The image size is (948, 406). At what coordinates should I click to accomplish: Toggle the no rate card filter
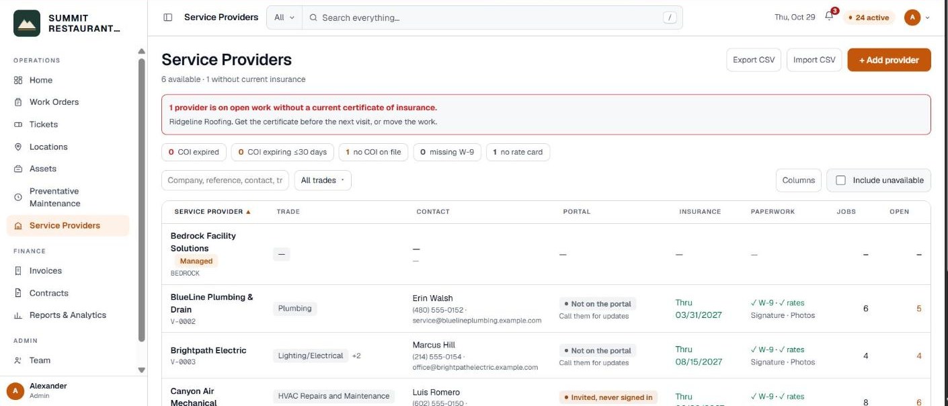coord(518,153)
